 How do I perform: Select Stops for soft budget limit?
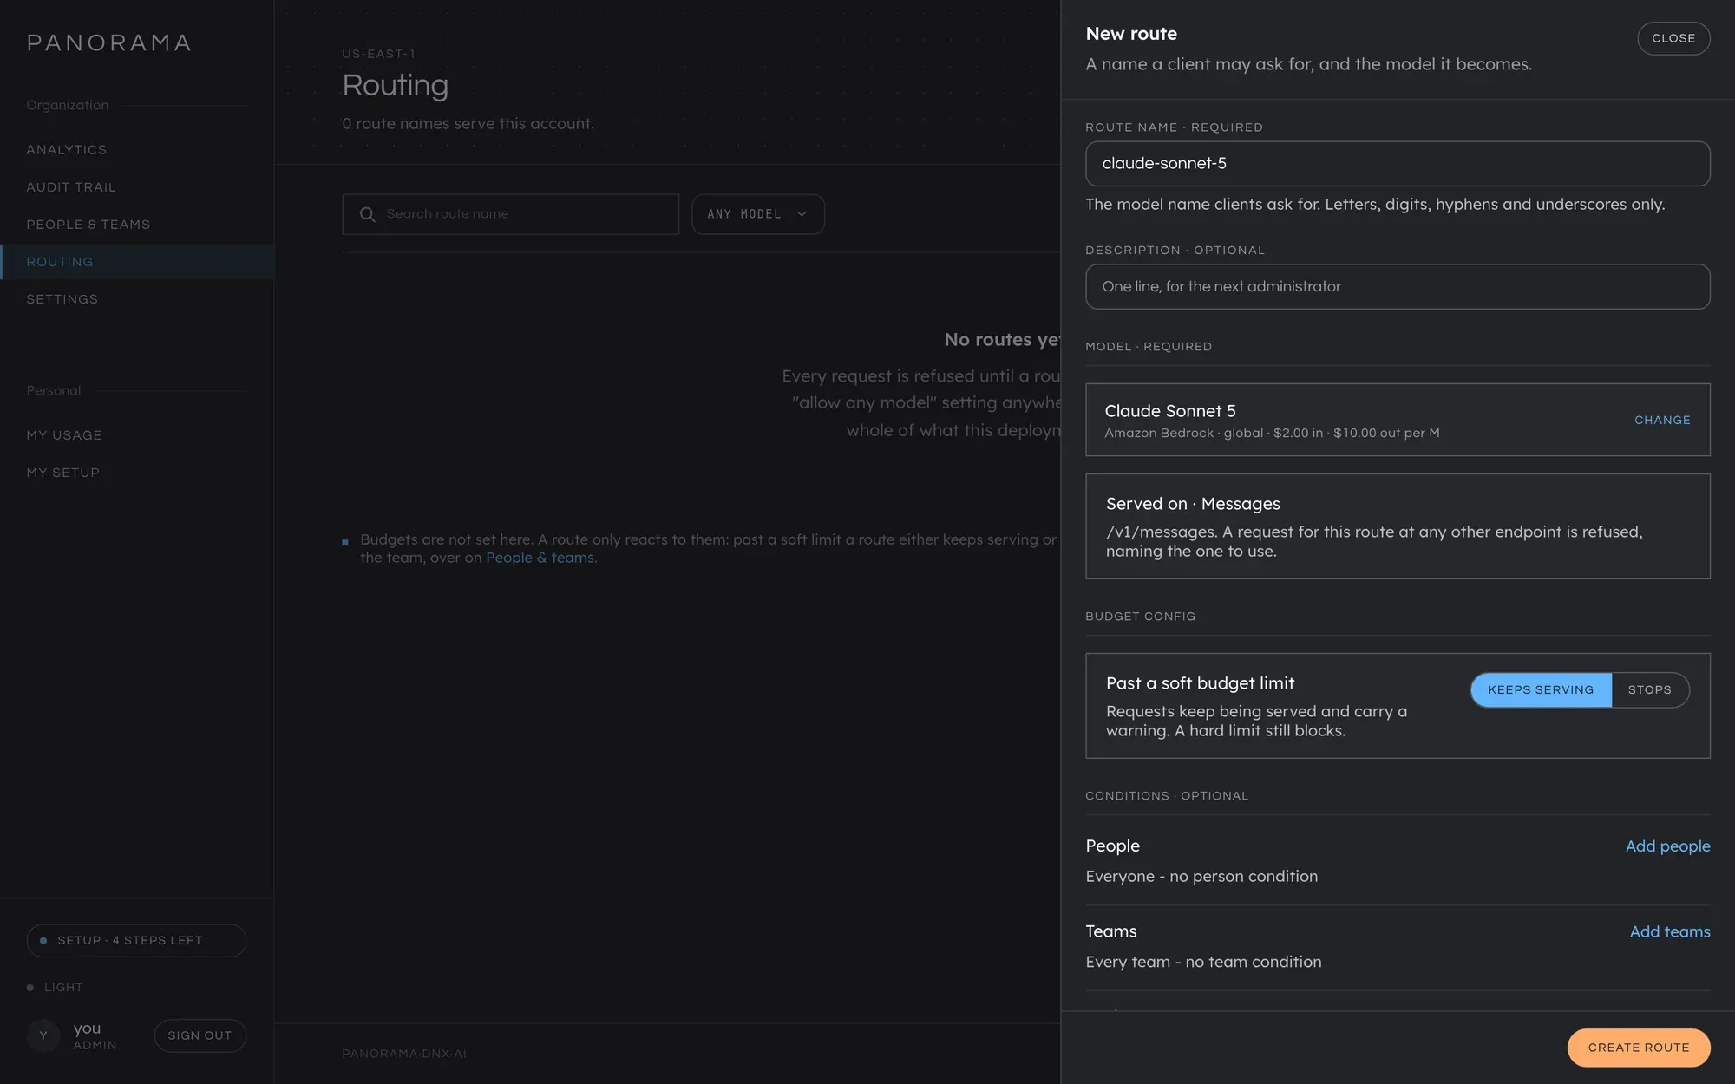click(x=1649, y=689)
